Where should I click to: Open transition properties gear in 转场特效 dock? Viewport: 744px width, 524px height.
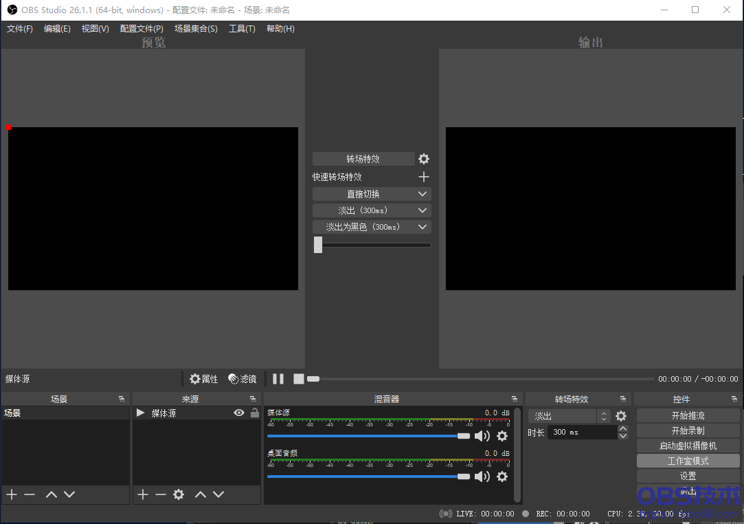[620, 416]
